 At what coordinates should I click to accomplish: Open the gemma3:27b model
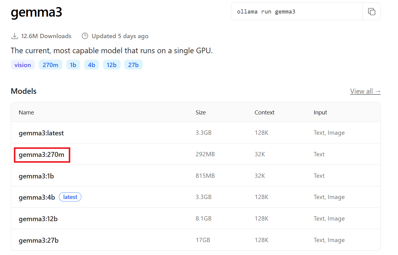coord(39,240)
